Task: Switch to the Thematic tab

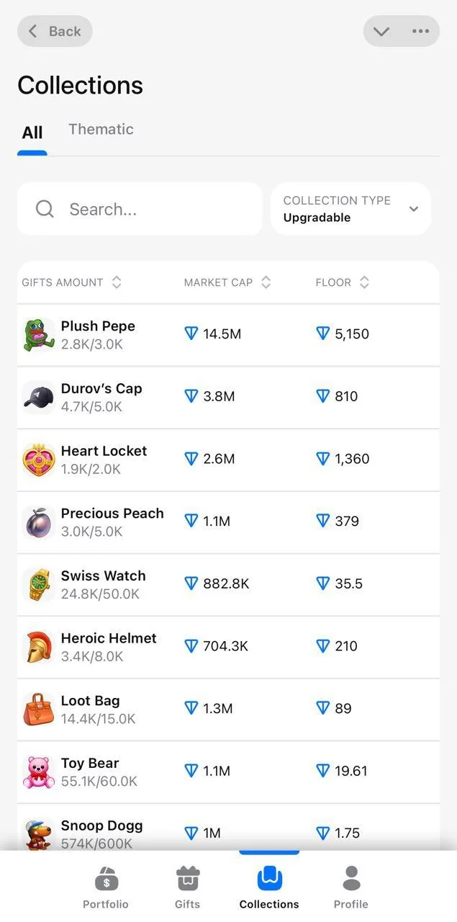Action: pos(101,129)
